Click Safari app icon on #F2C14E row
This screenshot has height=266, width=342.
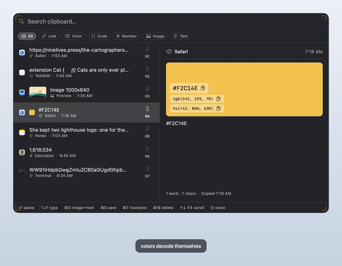tap(22, 112)
